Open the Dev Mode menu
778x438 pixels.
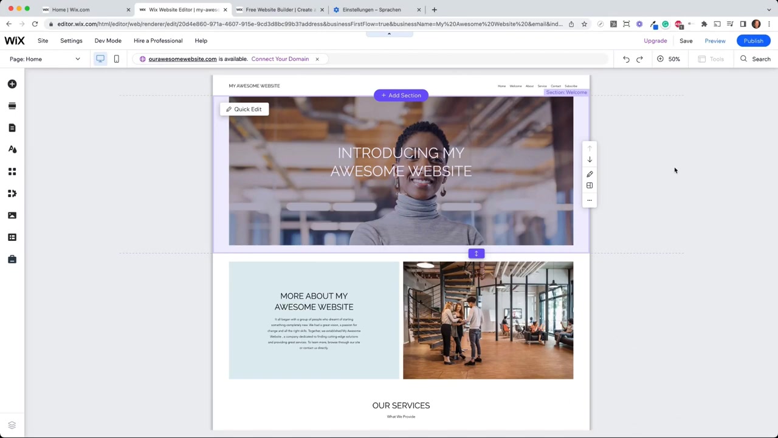tap(108, 41)
